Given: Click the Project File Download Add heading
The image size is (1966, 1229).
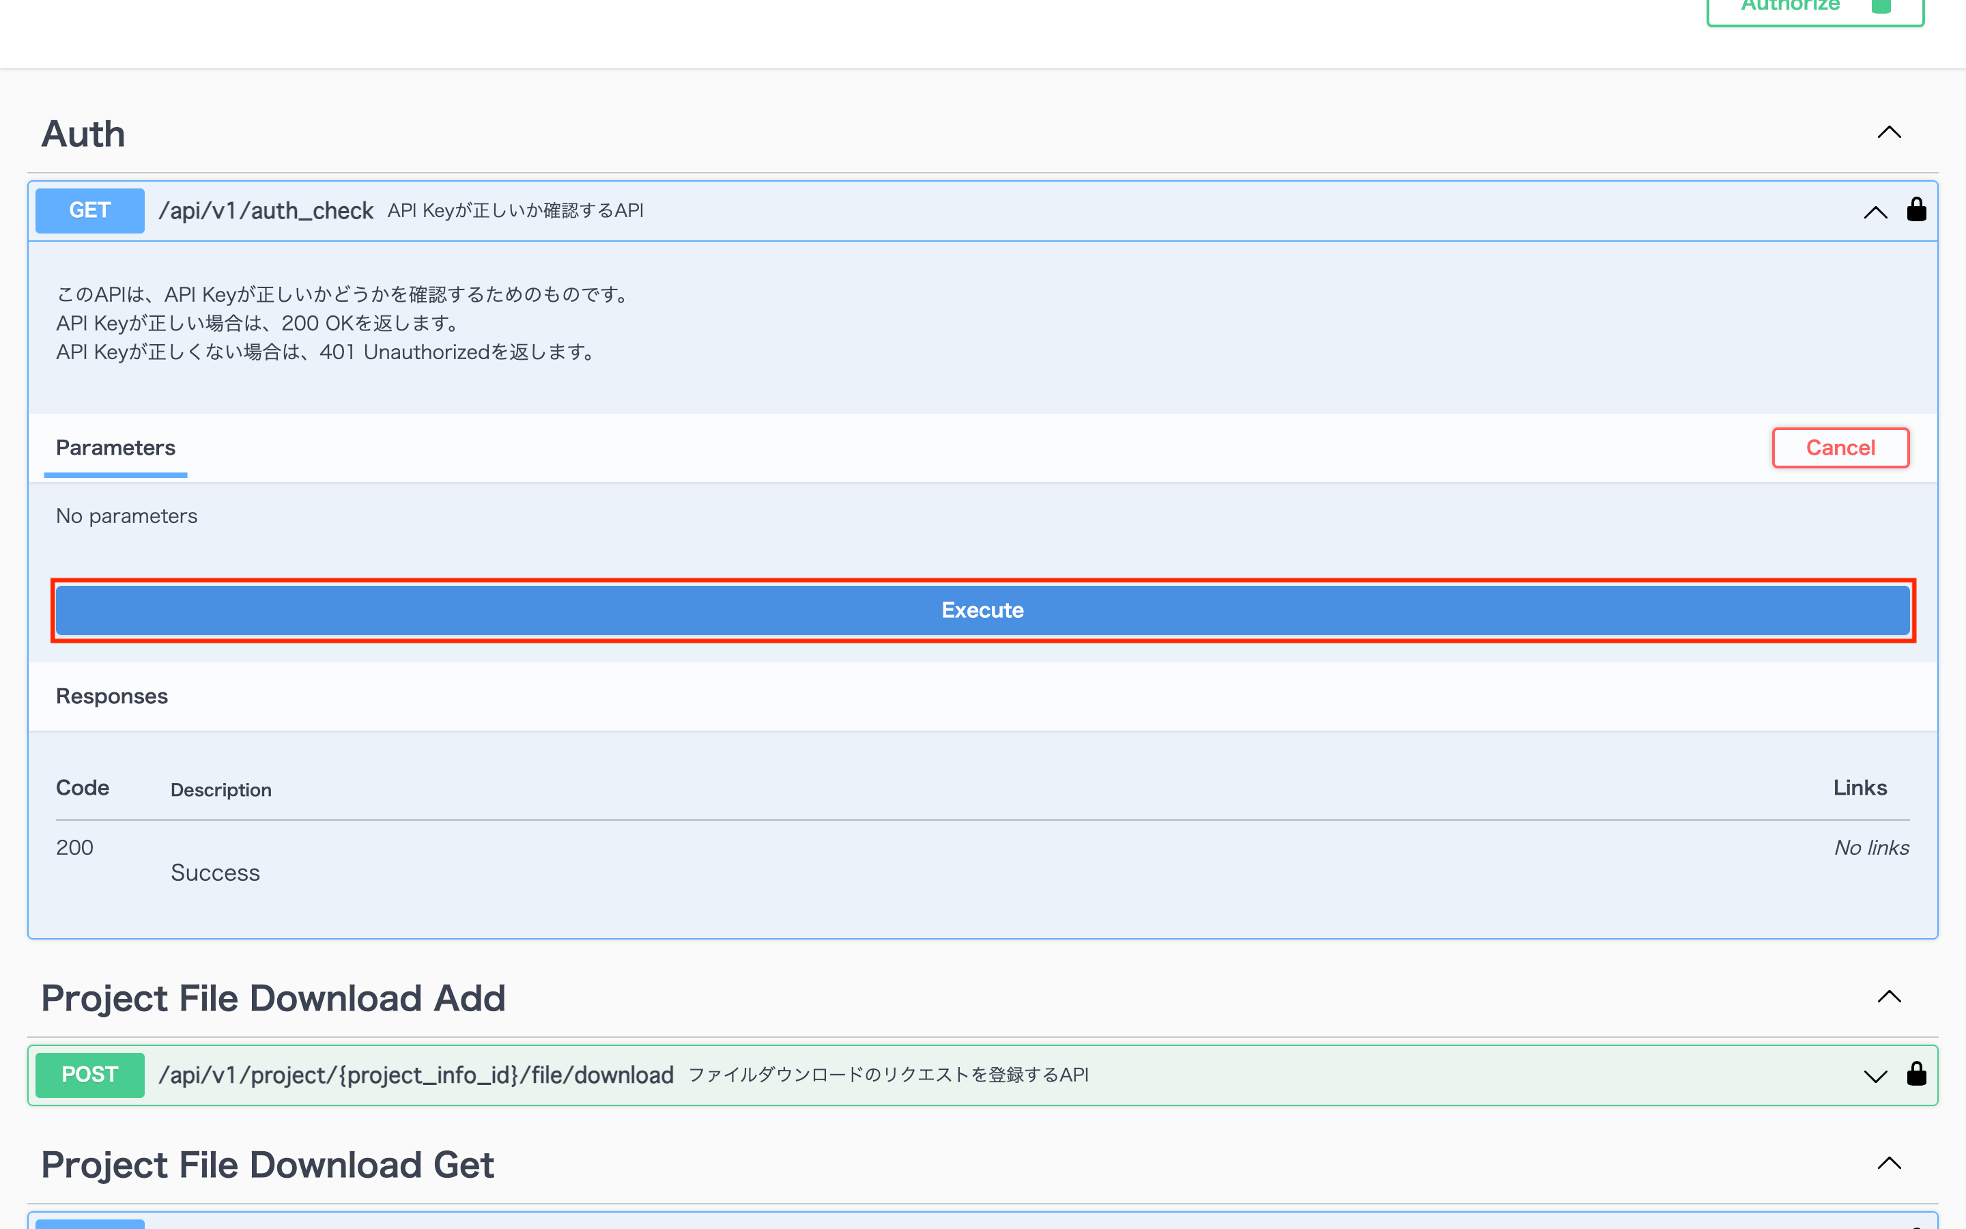Looking at the screenshot, I should (x=273, y=998).
